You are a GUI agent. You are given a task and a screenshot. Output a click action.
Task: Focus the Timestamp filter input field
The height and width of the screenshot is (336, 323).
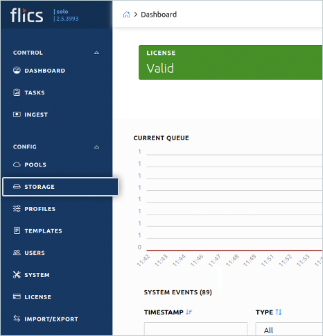tap(195, 329)
